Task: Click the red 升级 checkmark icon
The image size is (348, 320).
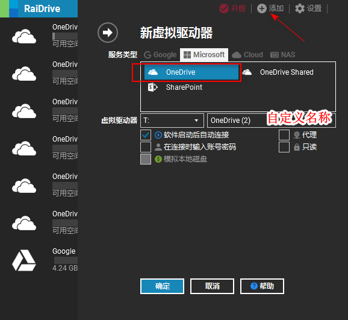Action: click(x=224, y=8)
